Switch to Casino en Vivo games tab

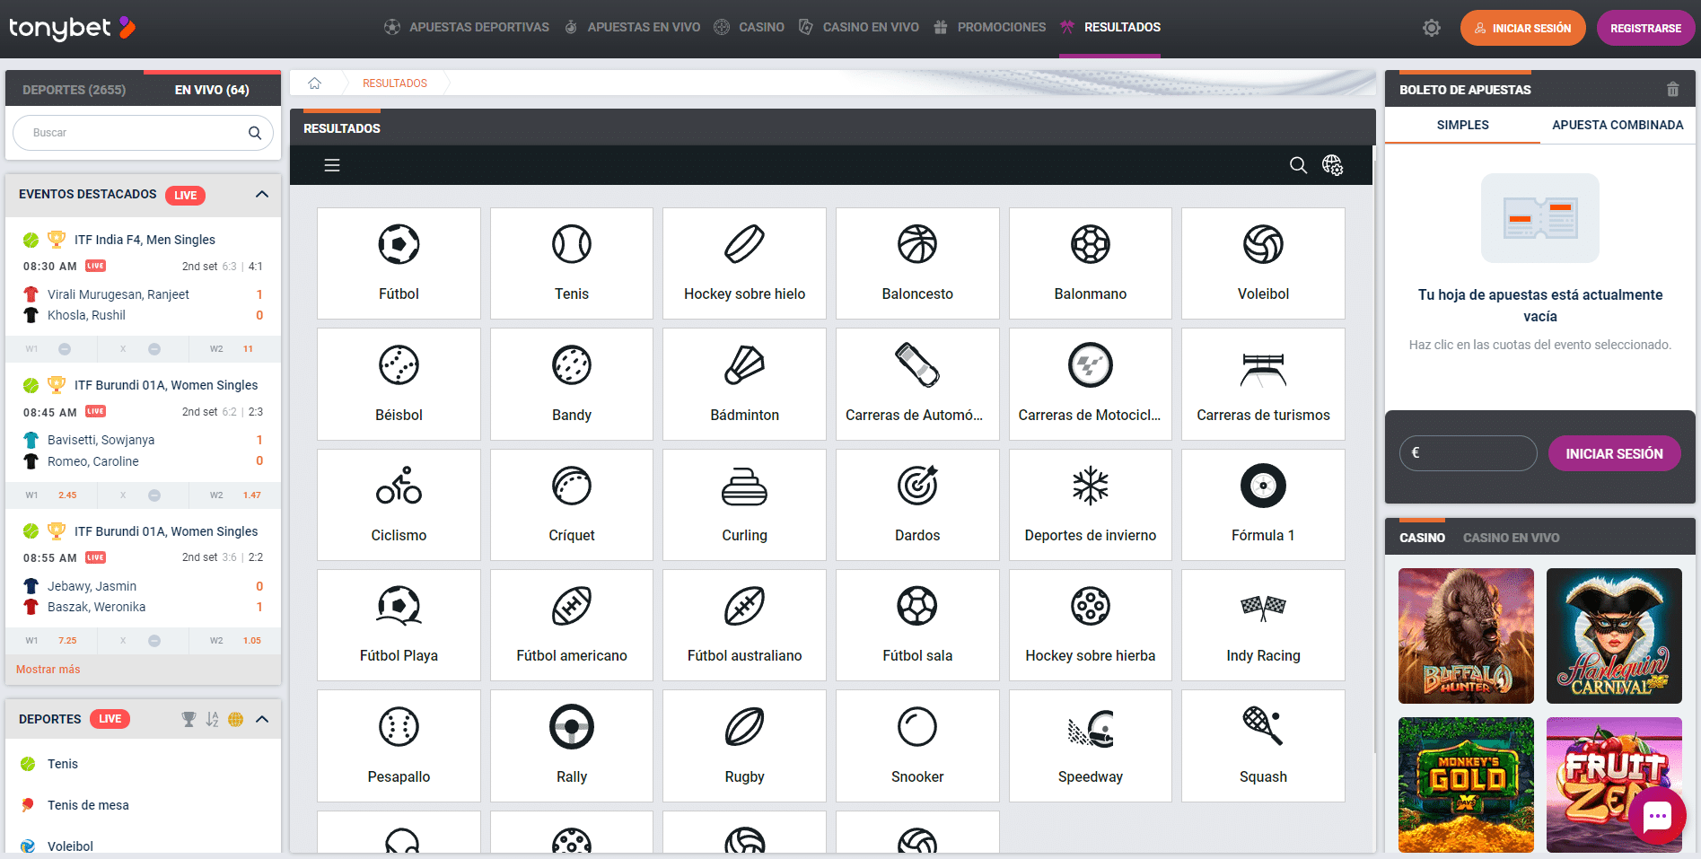click(1511, 538)
